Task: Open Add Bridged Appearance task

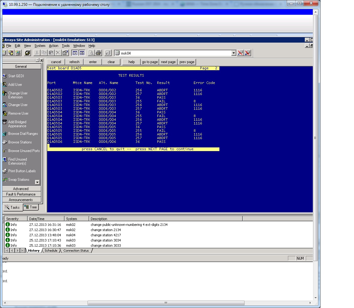Action: pyautogui.click(x=17, y=124)
